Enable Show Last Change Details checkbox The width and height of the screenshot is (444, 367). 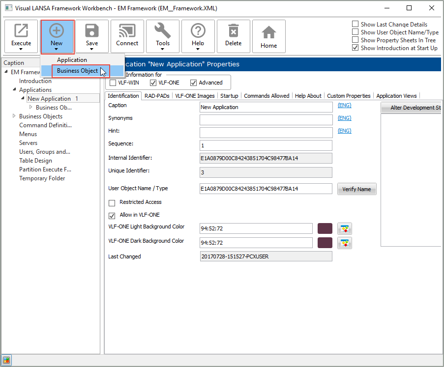point(355,25)
